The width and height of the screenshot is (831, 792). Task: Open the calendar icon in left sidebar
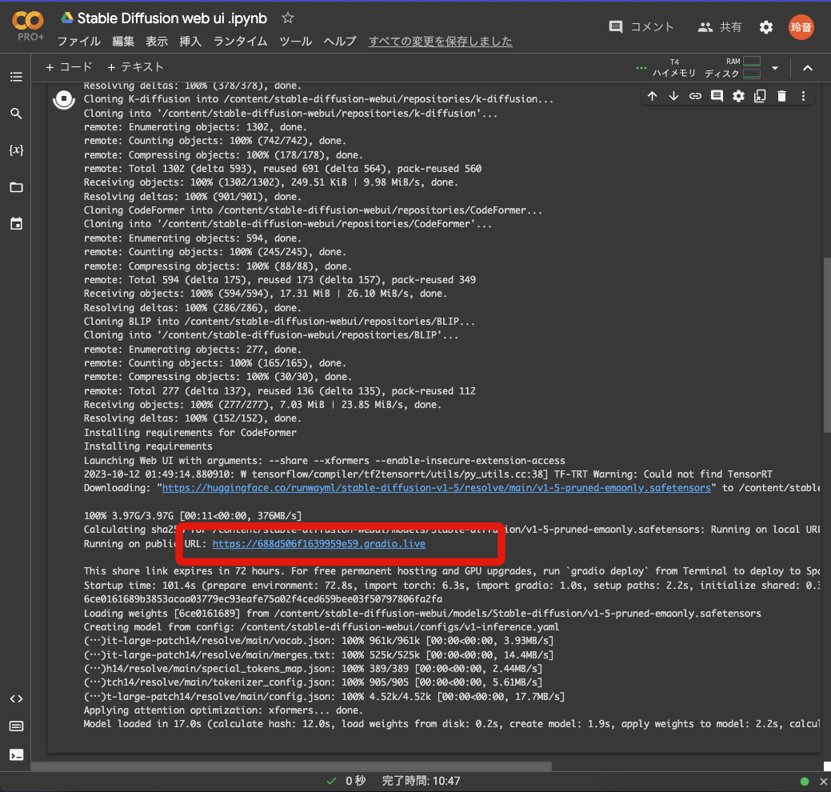17,224
